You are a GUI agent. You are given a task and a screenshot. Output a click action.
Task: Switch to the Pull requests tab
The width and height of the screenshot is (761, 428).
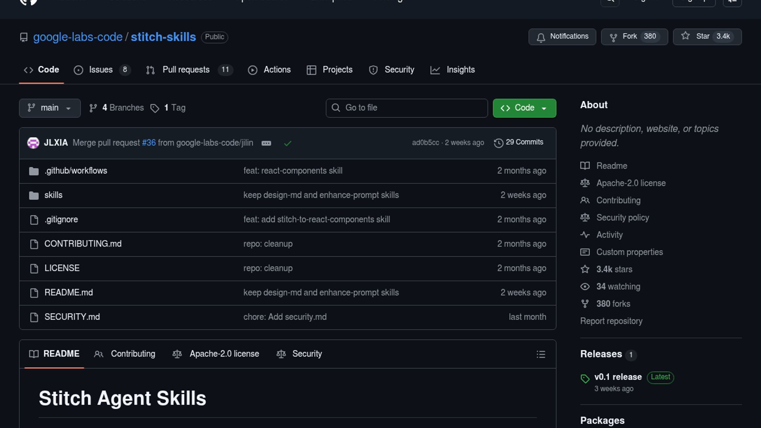click(186, 70)
